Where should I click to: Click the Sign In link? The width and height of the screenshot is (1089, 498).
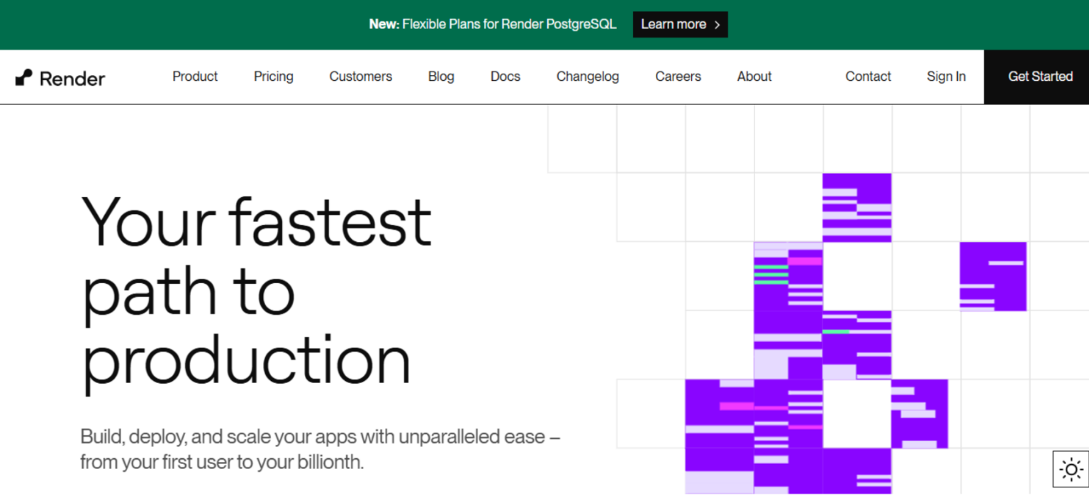point(946,77)
